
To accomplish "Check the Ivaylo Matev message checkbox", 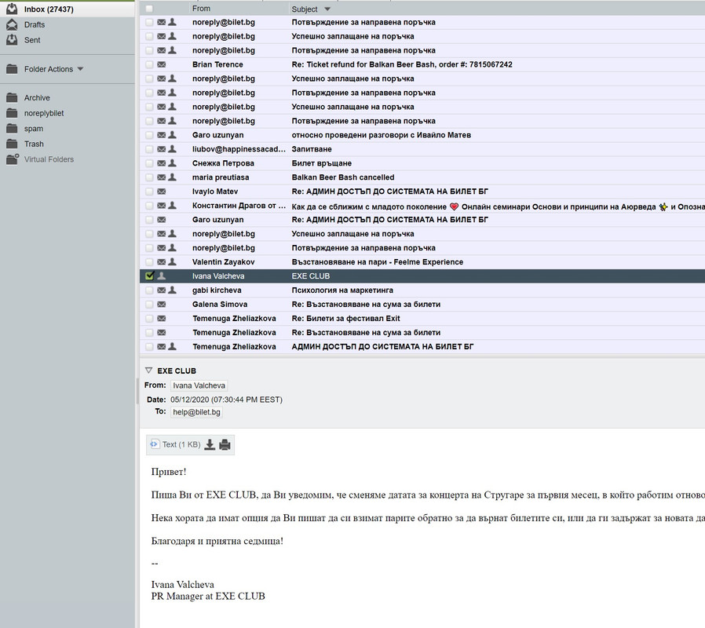I will point(149,192).
